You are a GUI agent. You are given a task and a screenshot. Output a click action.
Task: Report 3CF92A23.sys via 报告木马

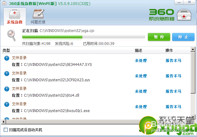(x=173, y=76)
